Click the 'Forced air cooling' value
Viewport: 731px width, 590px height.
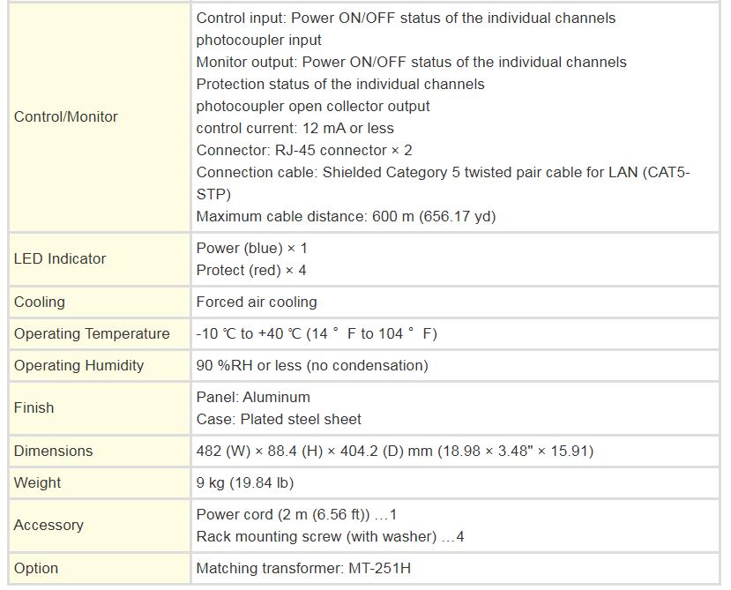pos(257,302)
